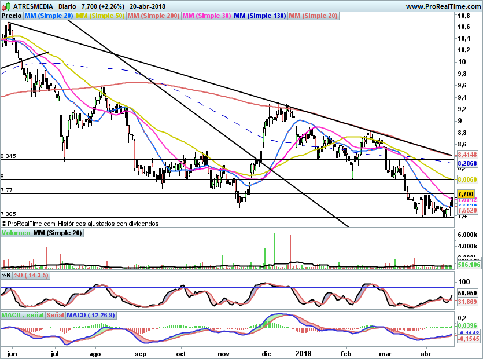Image resolution: width=483 pixels, height=359 pixels.
Task: Click the MACD-, señal histogram label
Action: pyautogui.click(x=22, y=316)
